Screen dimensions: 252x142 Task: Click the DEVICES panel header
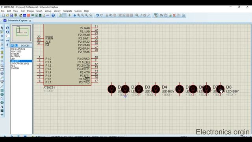click(25, 46)
